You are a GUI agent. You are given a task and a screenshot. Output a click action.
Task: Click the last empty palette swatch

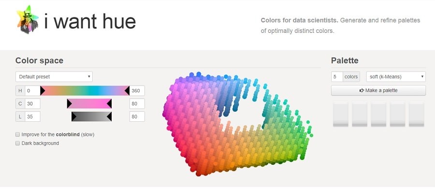click(417, 115)
